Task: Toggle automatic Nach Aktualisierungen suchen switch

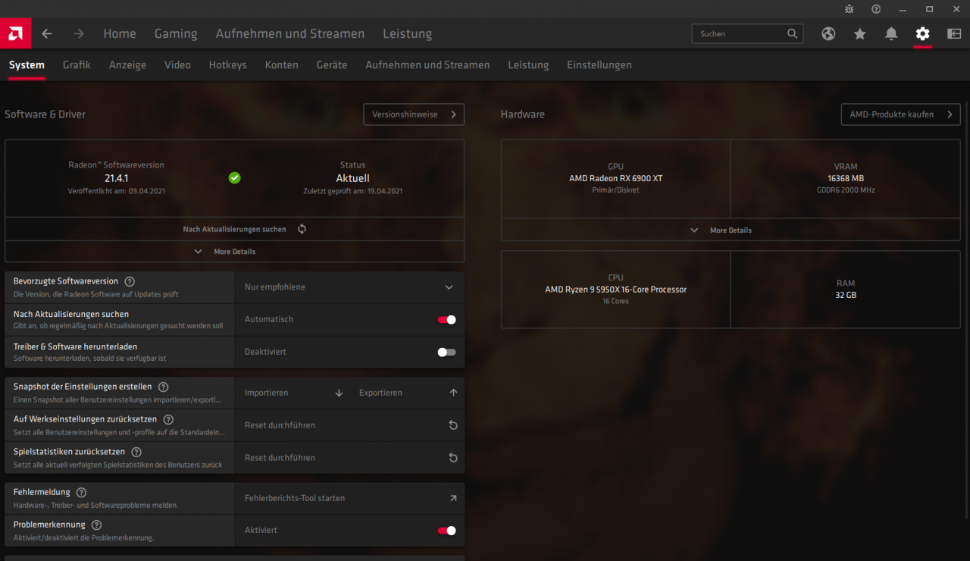Action: (446, 320)
